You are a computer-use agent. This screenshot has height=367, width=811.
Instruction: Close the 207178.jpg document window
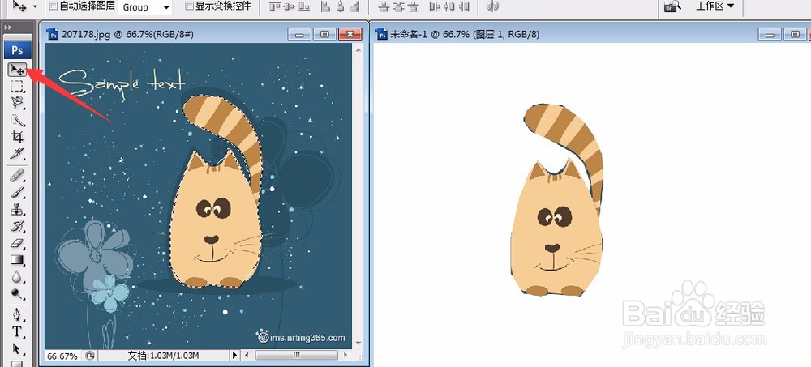coord(350,34)
